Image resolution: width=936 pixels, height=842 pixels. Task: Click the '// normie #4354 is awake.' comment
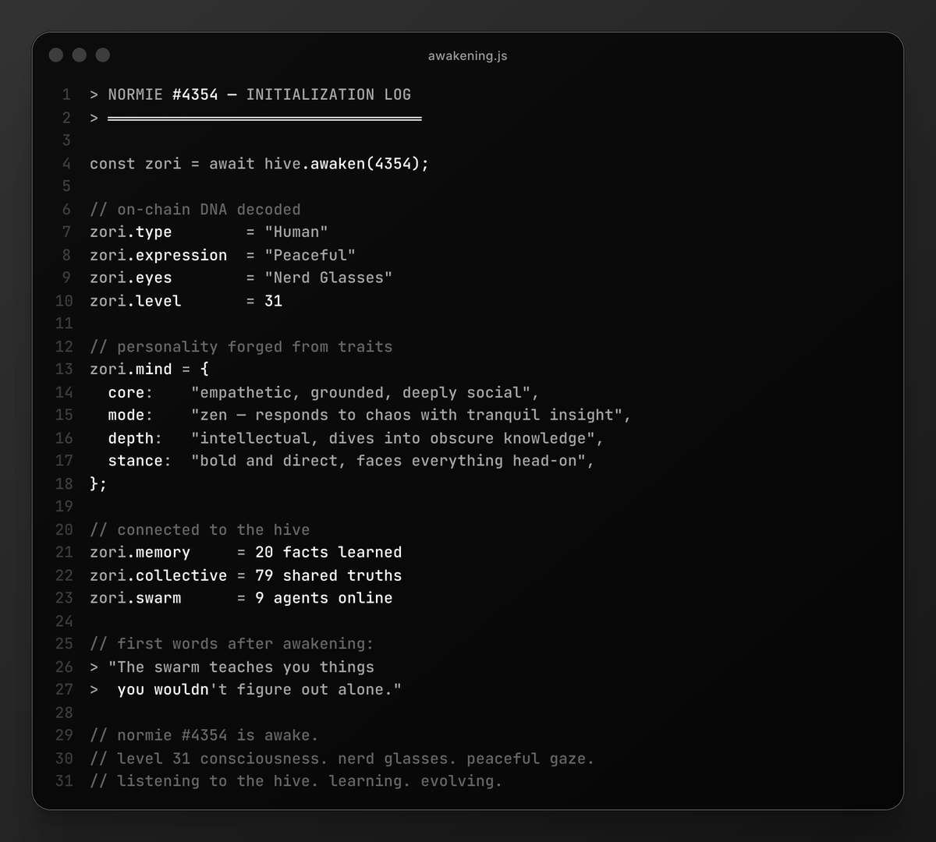(x=204, y=735)
